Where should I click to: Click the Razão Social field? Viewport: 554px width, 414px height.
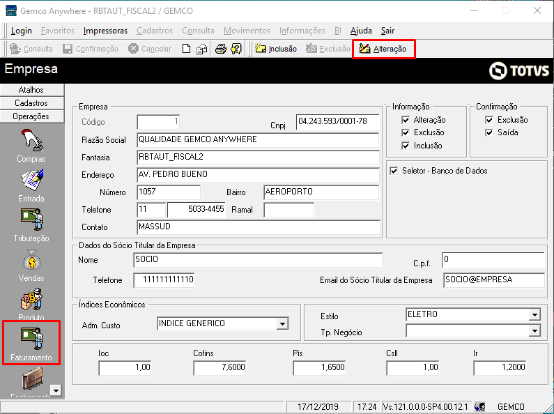pos(258,140)
